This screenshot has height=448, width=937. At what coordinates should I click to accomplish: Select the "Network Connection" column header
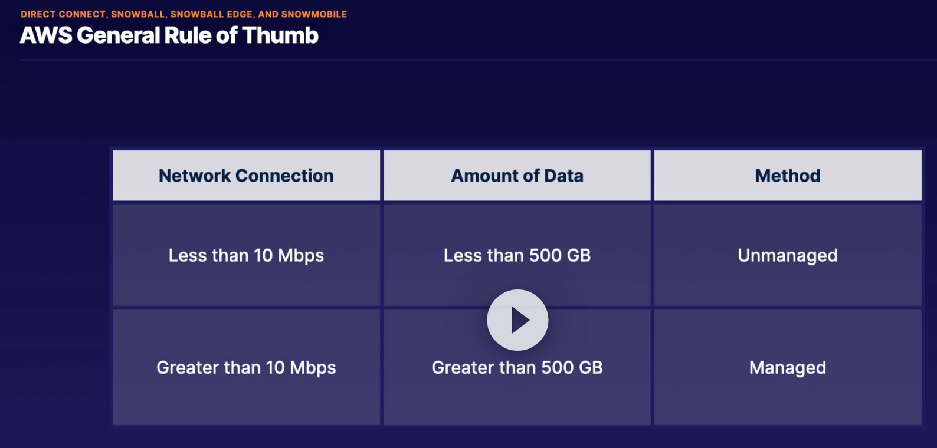[246, 176]
